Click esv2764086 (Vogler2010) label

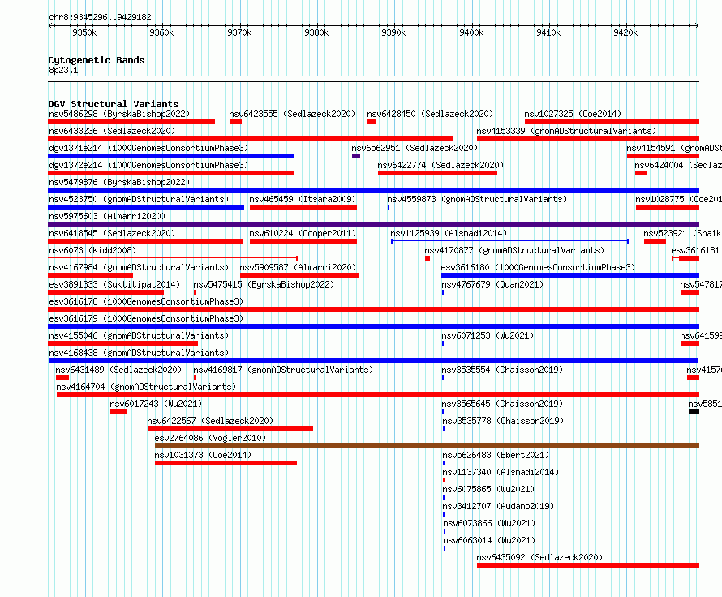coord(210,438)
